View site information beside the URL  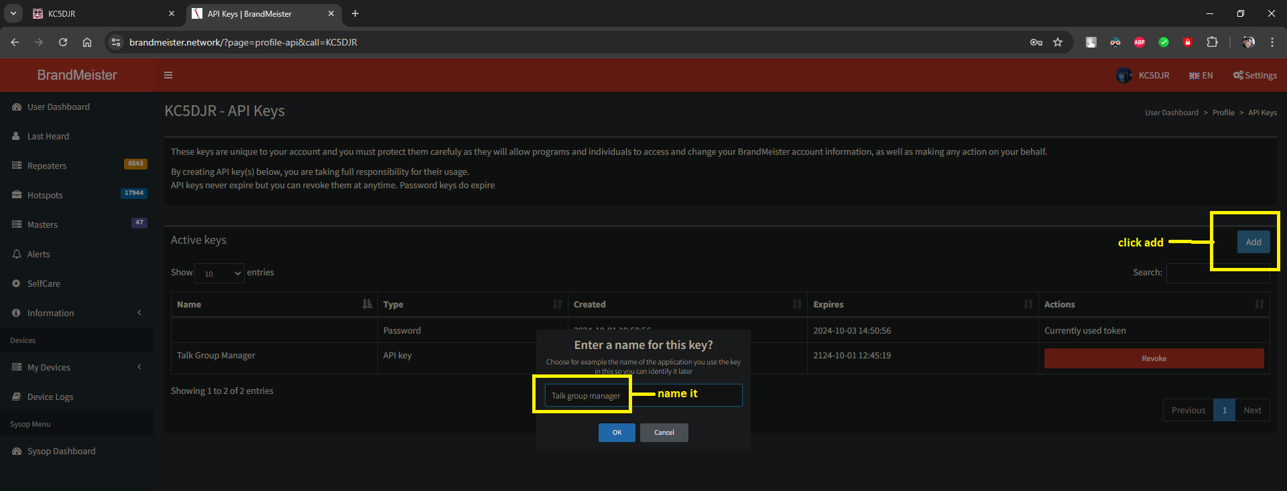(x=116, y=42)
